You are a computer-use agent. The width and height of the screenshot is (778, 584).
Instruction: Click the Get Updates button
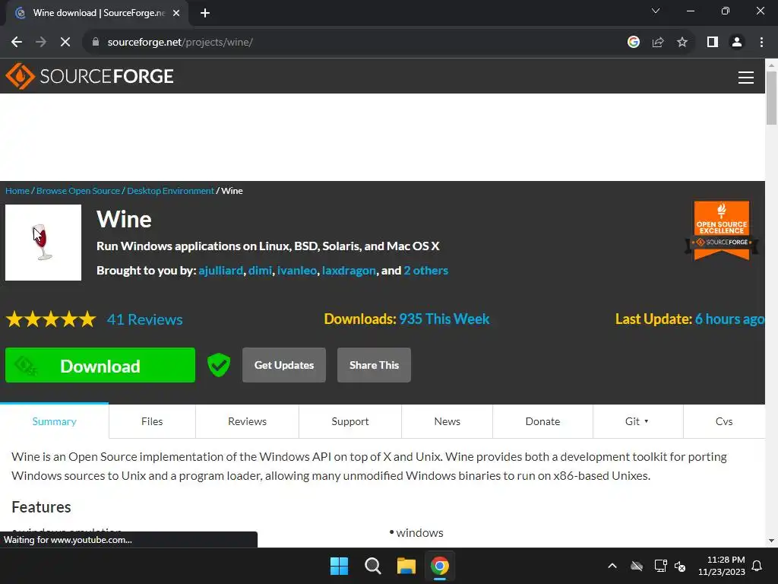click(284, 365)
